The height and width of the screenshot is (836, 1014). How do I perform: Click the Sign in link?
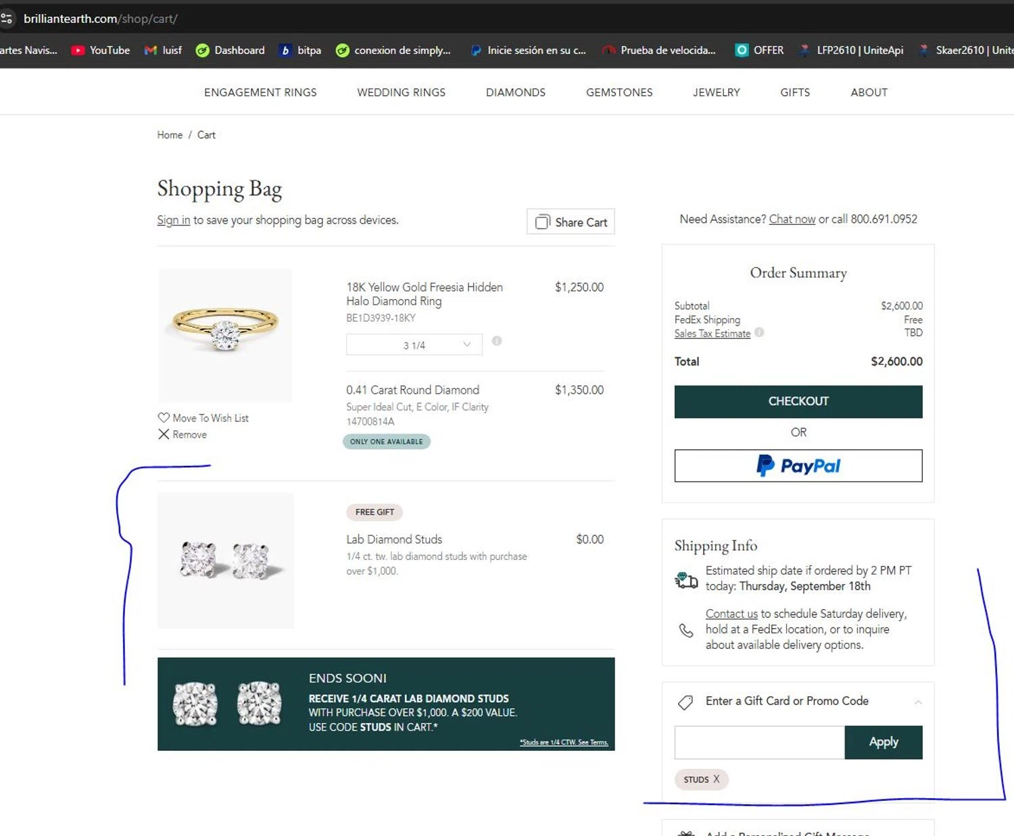(174, 220)
